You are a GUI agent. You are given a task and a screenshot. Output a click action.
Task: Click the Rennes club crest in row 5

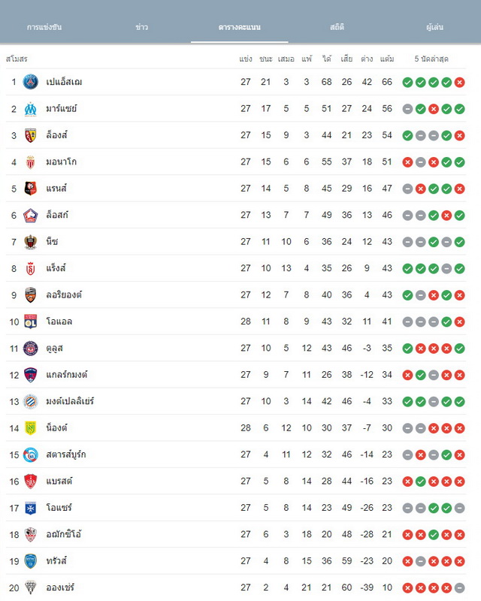pyautogui.click(x=30, y=189)
